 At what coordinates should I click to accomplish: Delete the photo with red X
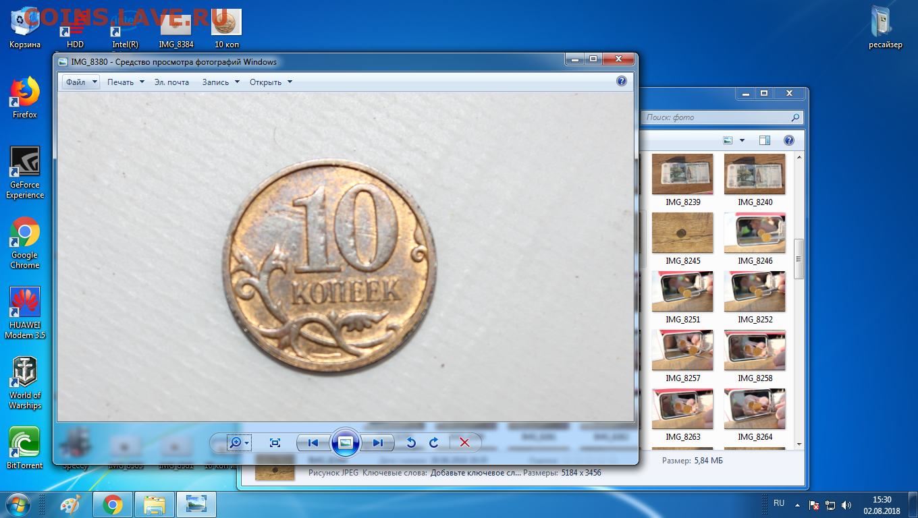(x=464, y=442)
